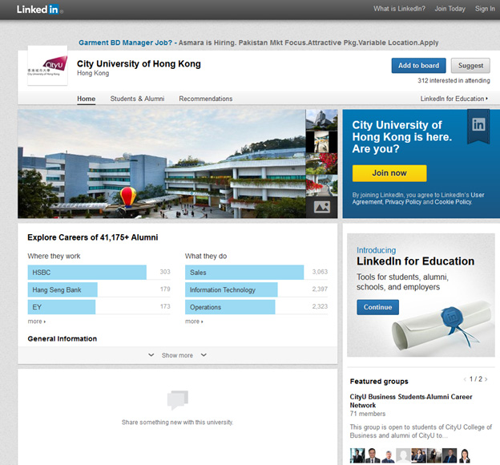Click the LinkedIn bookmark badge icon

tap(478, 127)
